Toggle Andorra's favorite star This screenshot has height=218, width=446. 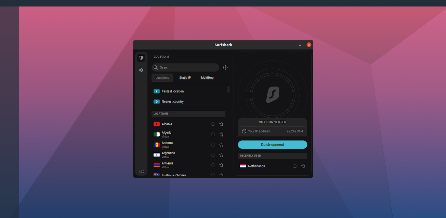[x=221, y=145]
